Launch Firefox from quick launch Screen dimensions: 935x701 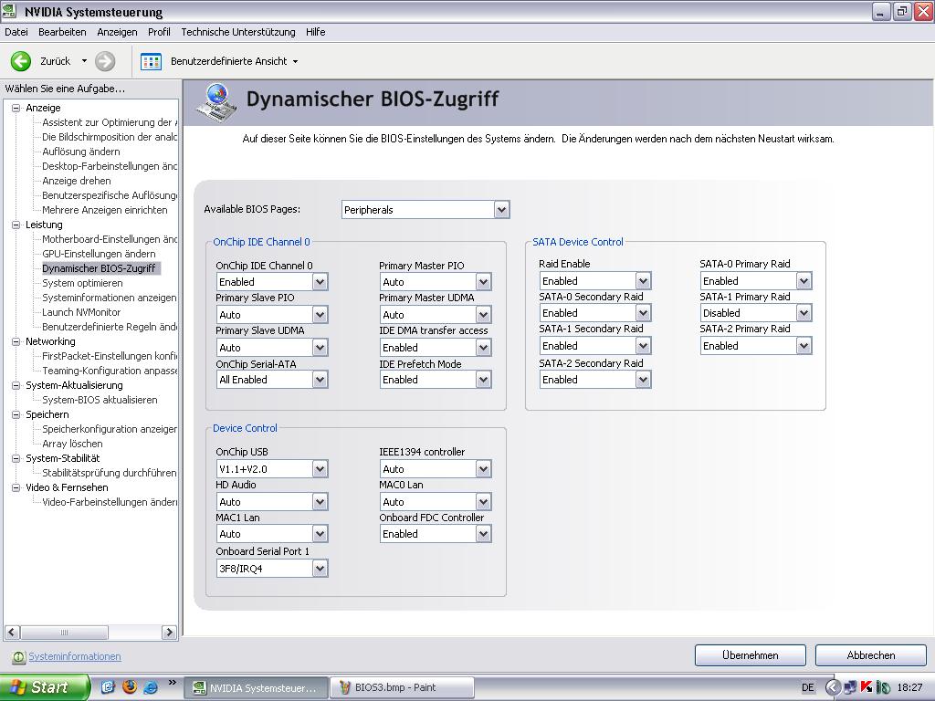point(130,687)
